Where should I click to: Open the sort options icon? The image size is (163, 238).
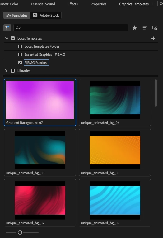click(145, 28)
